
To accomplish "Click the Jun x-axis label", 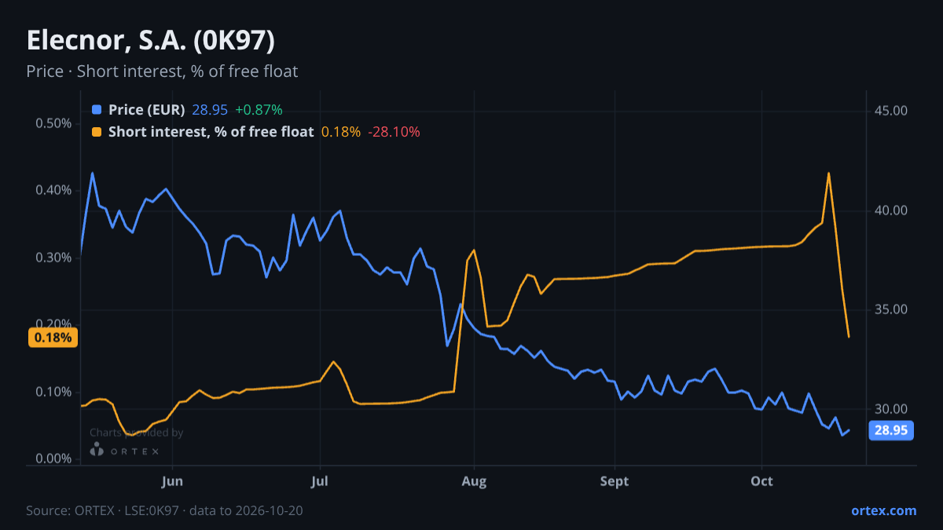I will tap(172, 481).
